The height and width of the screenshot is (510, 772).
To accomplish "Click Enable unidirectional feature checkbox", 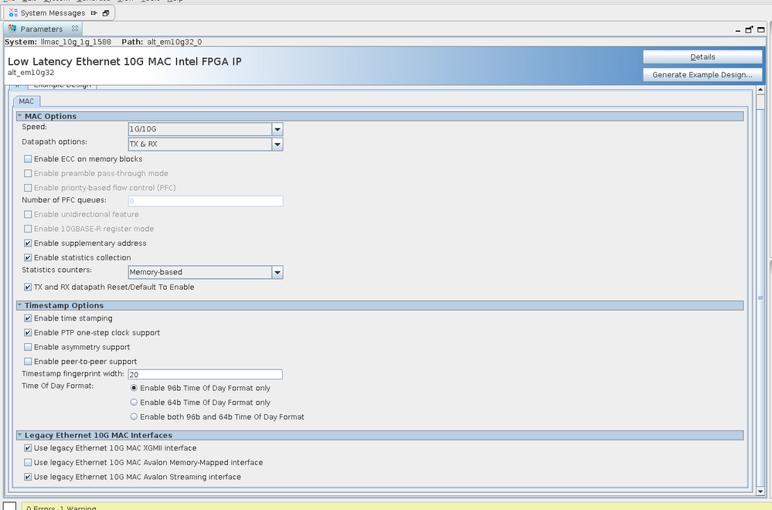I will pyautogui.click(x=28, y=214).
